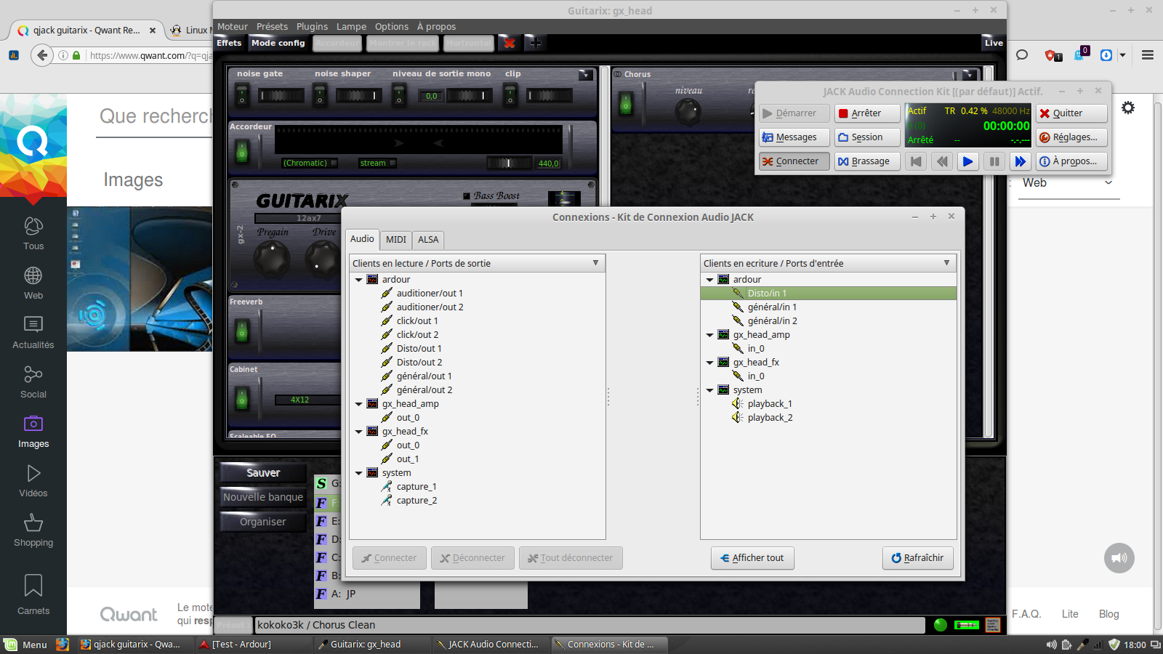Image resolution: width=1163 pixels, height=654 pixels.
Task: Open the Options menu in Guitarix
Action: 392,27
